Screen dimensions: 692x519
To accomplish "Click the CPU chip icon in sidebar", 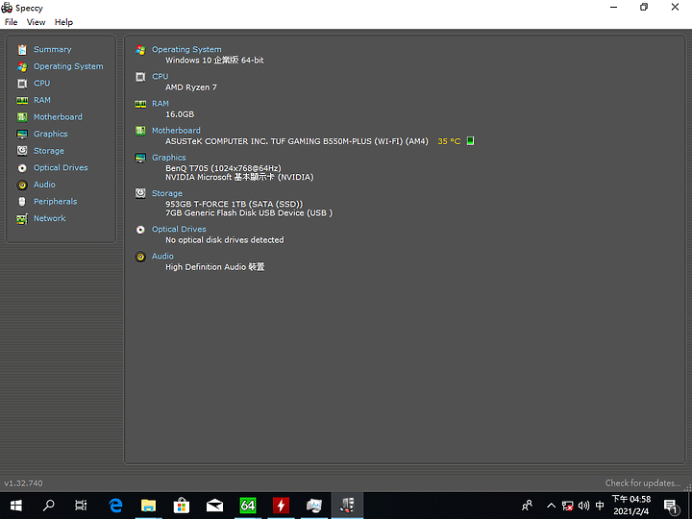I will coord(22,84).
